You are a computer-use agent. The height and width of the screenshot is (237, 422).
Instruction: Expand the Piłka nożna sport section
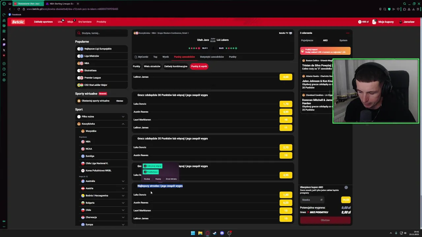point(123,117)
